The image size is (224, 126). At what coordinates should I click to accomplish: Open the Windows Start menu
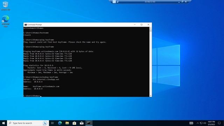(x=3, y=123)
